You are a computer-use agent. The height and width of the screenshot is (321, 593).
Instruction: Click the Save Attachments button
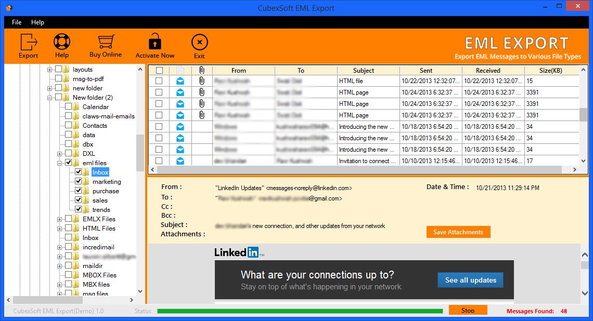(x=458, y=232)
